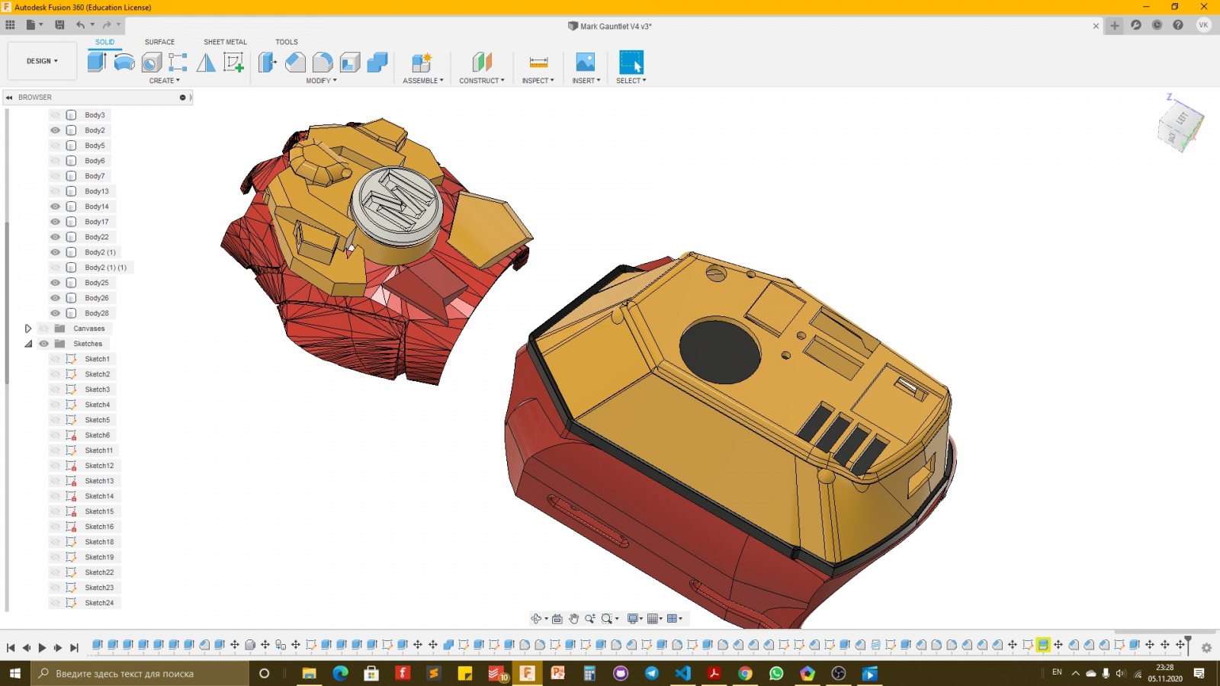This screenshot has width=1220, height=686.
Task: Toggle visibility of Body22
Action: 56,237
